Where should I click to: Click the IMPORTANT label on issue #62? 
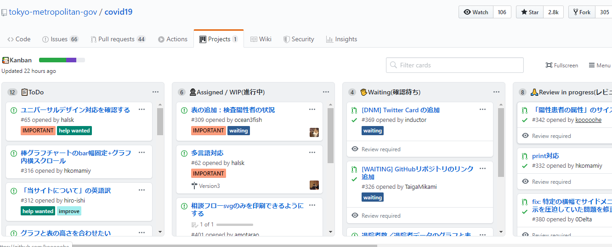pyautogui.click(x=209, y=174)
